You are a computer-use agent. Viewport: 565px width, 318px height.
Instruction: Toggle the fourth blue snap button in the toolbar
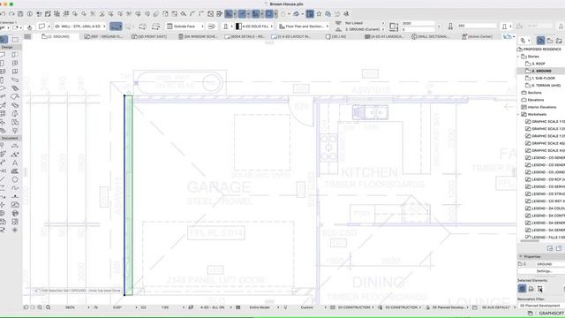pyautogui.click(x=269, y=14)
